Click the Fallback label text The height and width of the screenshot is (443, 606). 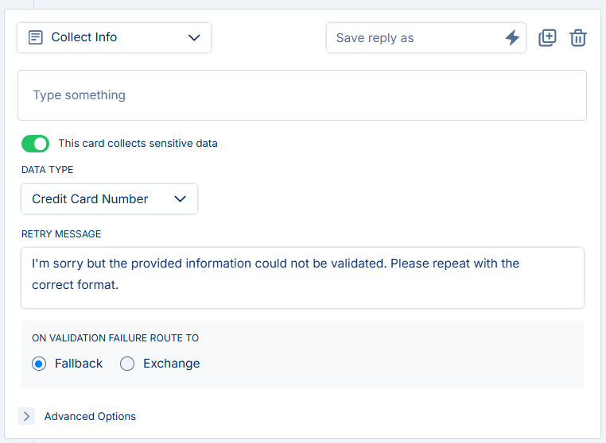[79, 364]
